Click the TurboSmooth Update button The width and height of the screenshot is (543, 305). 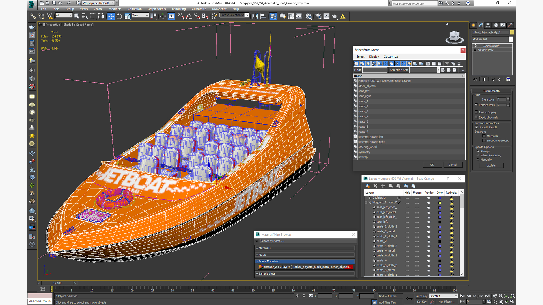(x=491, y=165)
